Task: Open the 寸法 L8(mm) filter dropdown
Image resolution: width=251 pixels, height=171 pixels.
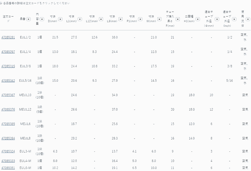Action: point(121,19)
